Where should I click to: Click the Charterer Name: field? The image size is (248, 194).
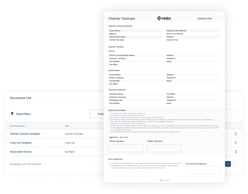pos(135,94)
